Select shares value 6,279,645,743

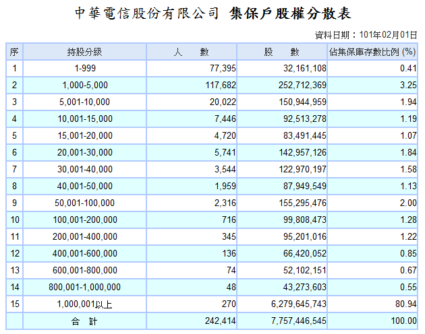click(299, 304)
